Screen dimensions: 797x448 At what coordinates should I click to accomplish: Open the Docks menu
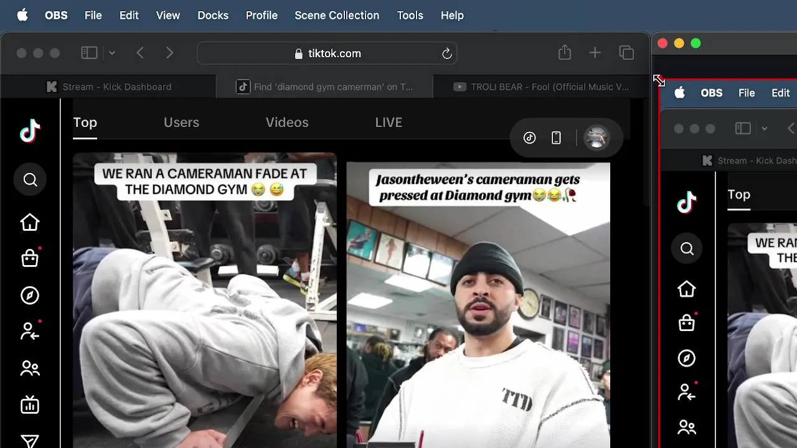point(213,16)
